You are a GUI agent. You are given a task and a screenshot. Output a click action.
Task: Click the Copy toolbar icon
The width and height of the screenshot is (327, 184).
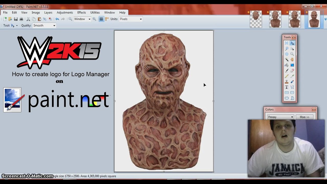(34, 19)
